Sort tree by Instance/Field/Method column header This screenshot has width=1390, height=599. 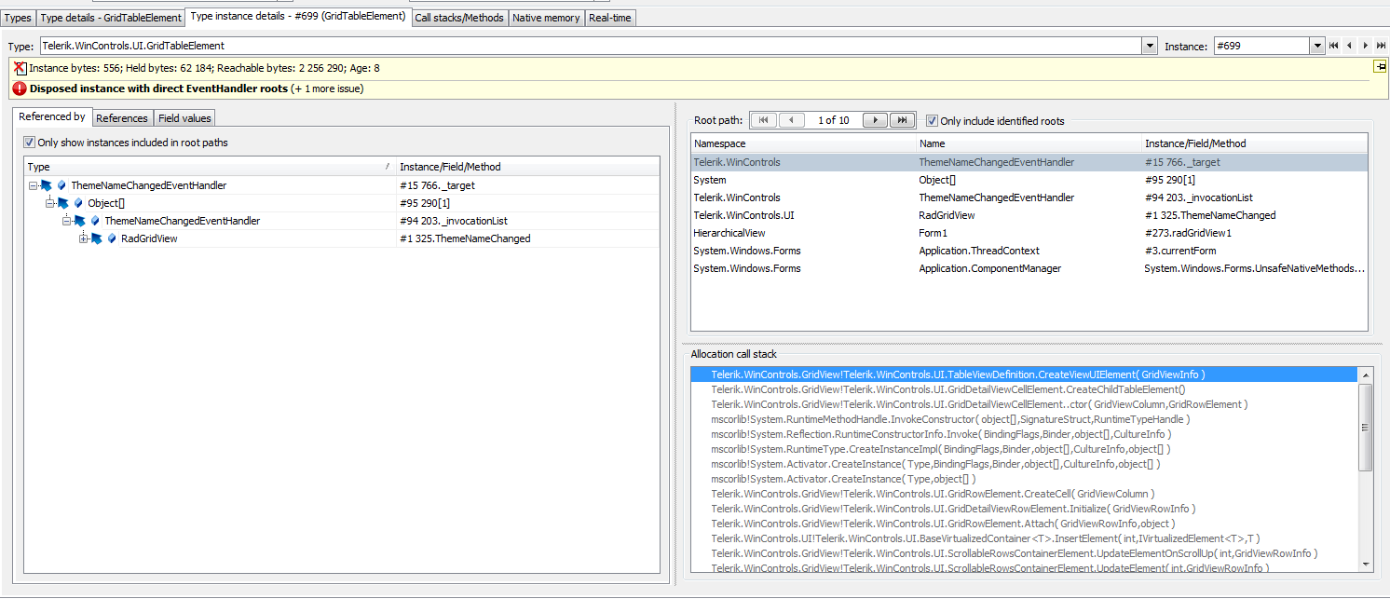tap(528, 167)
